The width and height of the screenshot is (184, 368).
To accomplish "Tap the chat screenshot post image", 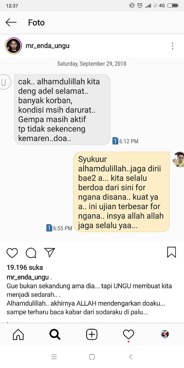I will click(92, 150).
